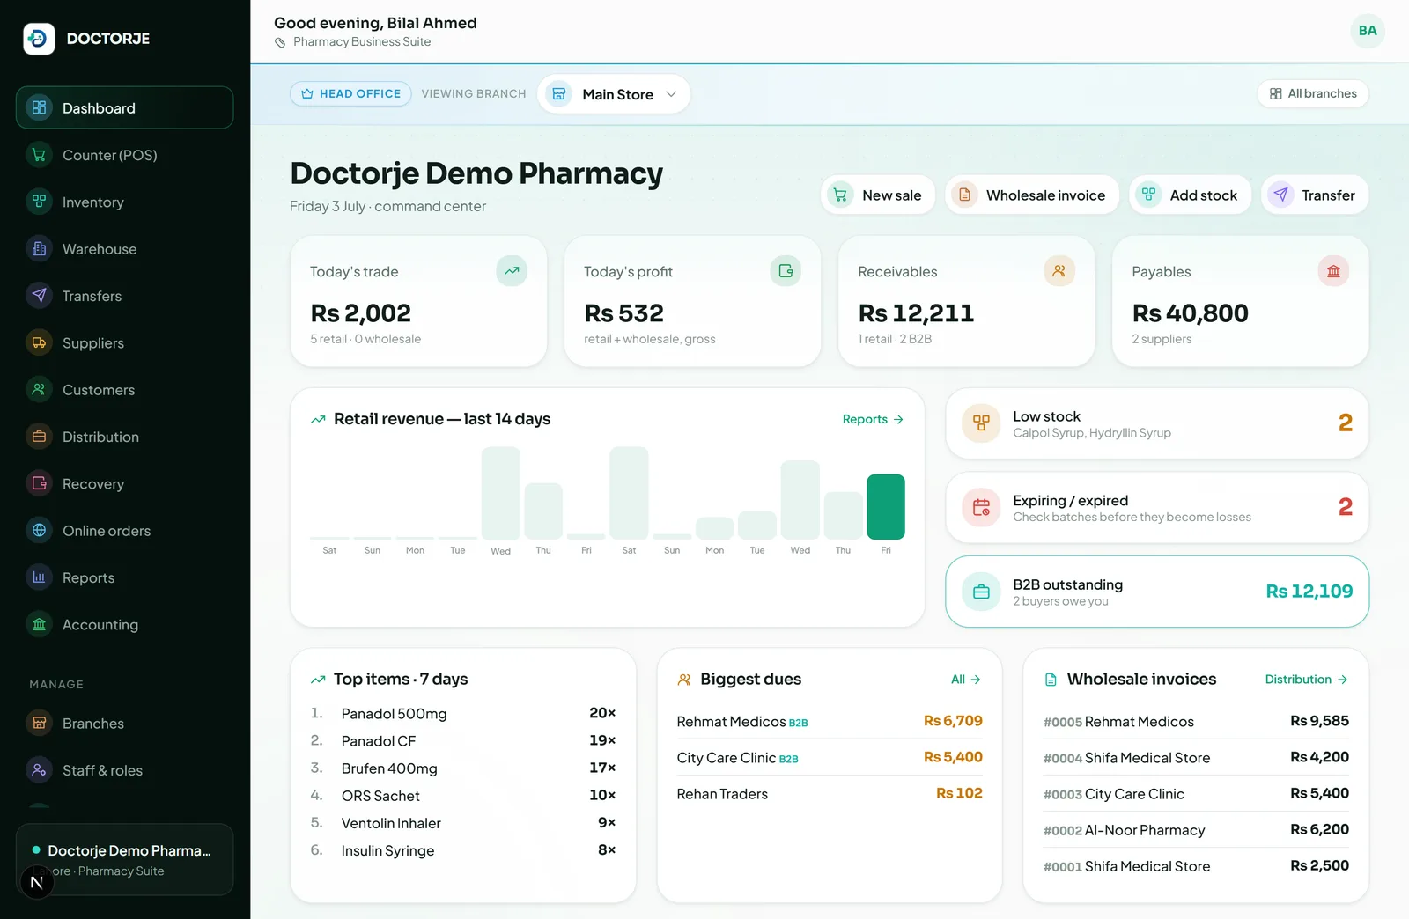
Task: Click the Receivables people icon
Action: coord(1059,271)
